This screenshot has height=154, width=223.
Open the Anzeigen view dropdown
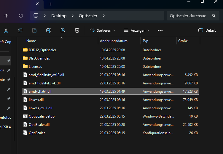tap(136, 31)
